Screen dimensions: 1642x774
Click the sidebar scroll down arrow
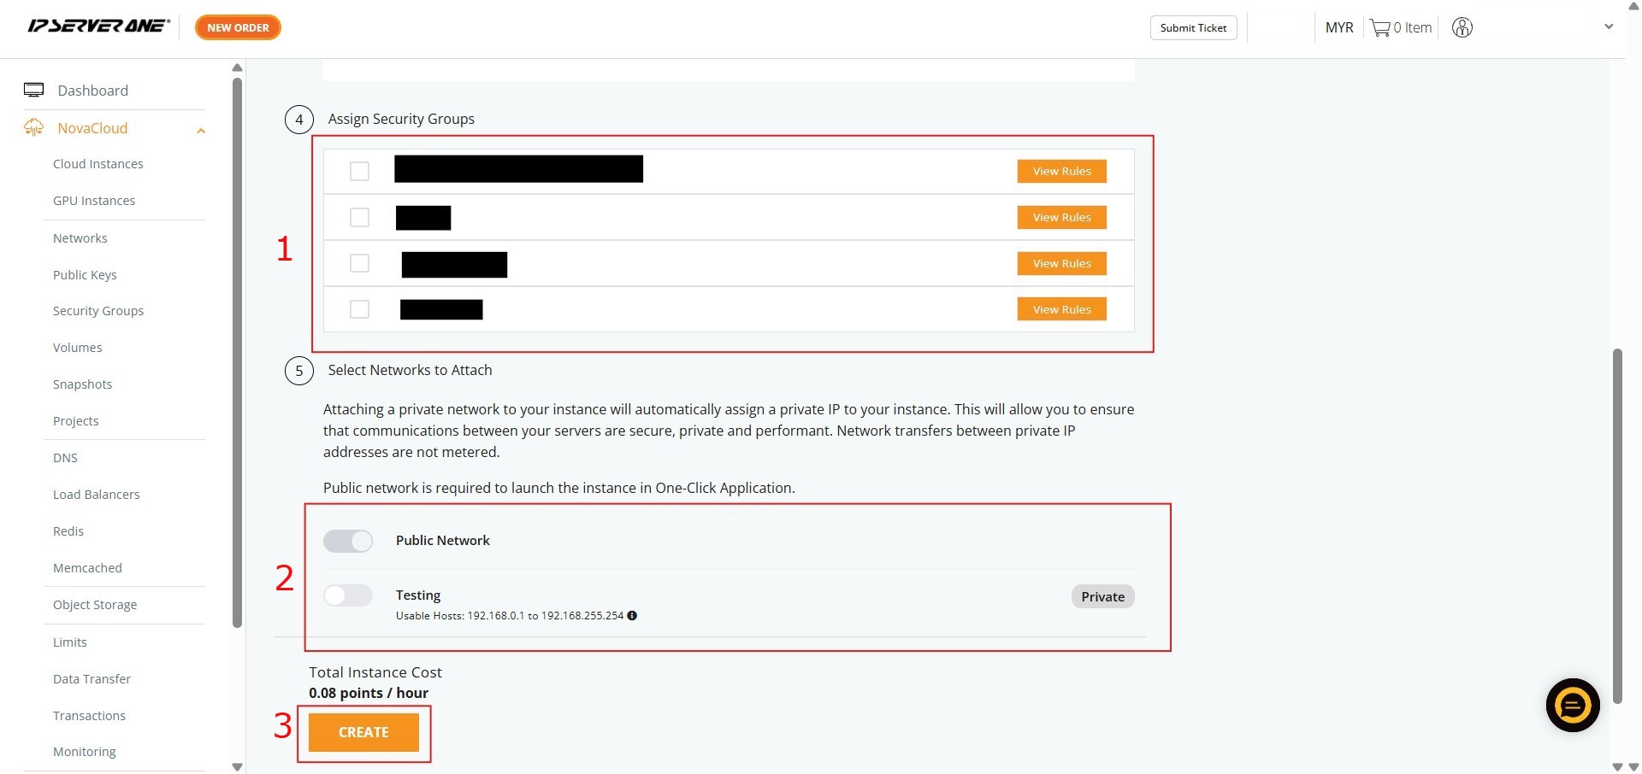238,766
